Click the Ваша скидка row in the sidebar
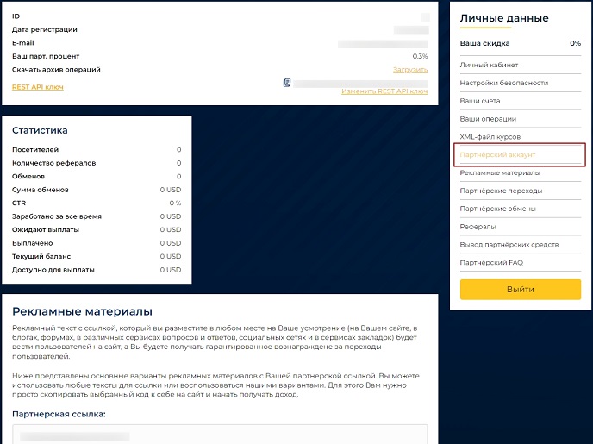The height and width of the screenshot is (444, 593). pos(521,43)
